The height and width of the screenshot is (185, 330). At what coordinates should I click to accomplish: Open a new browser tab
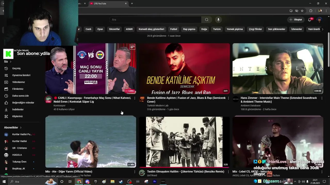pos(132,4)
